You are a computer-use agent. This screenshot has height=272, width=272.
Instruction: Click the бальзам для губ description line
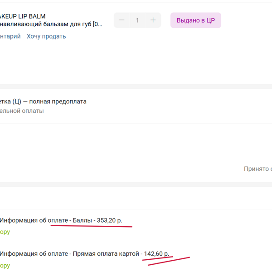pos(51,24)
